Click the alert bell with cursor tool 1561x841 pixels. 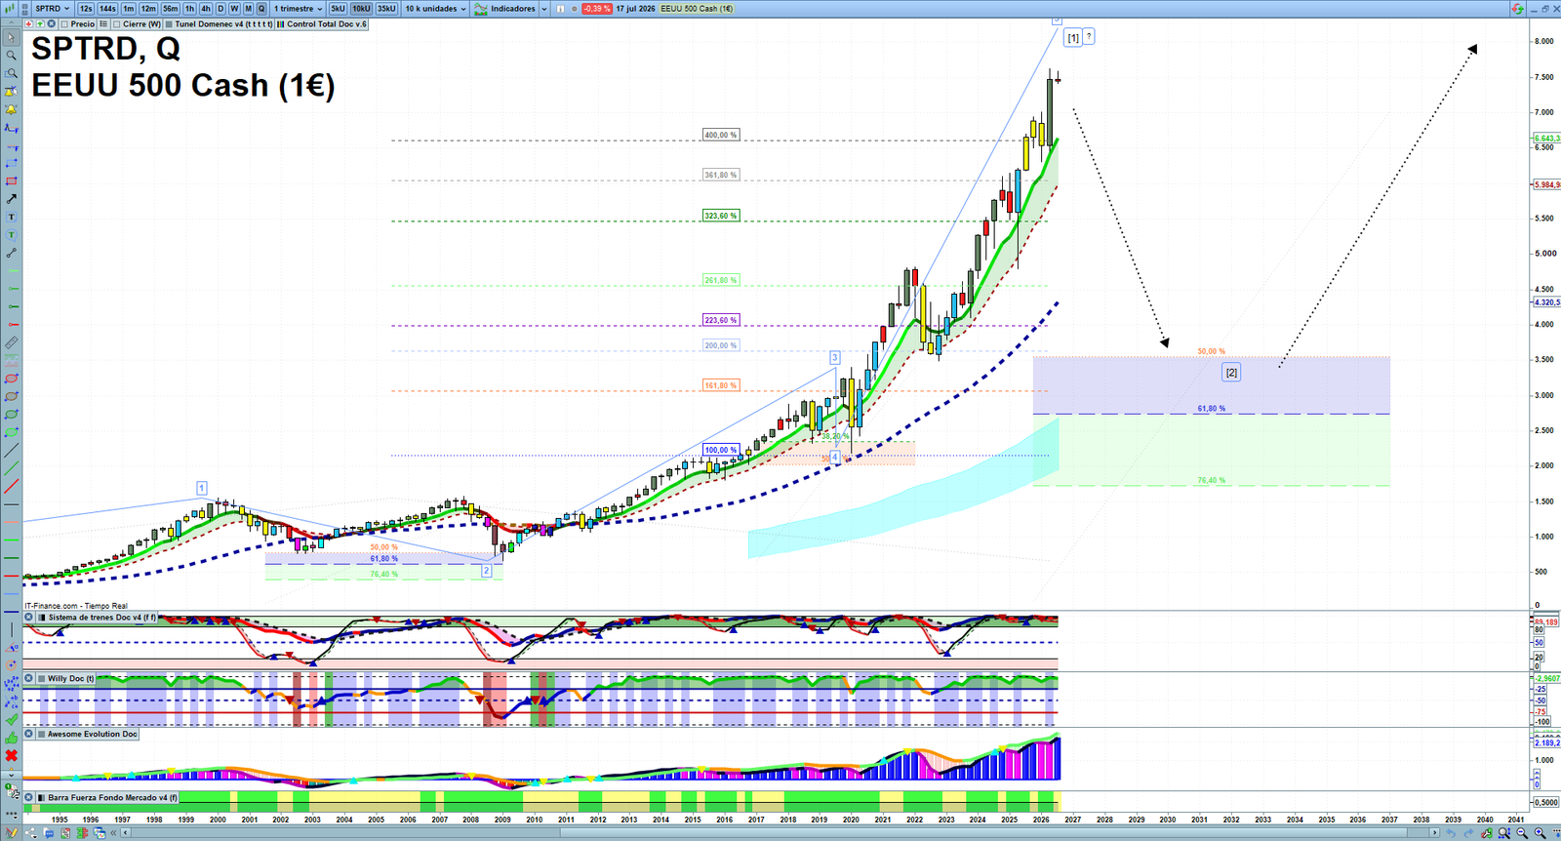pos(11,92)
